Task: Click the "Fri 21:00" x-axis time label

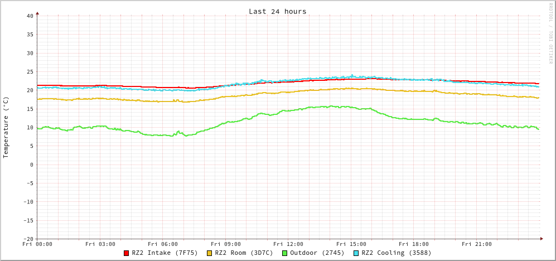Action: 477,244
